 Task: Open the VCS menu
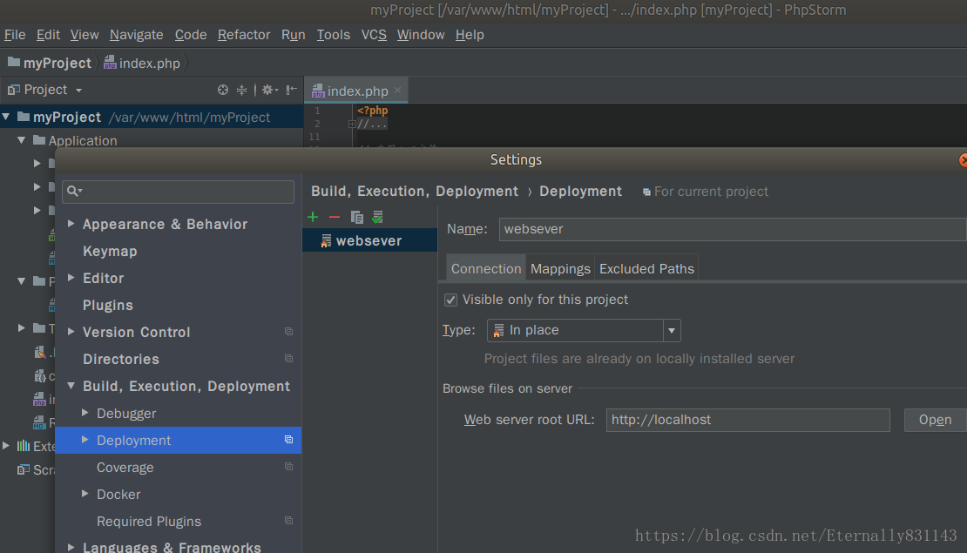pos(374,35)
